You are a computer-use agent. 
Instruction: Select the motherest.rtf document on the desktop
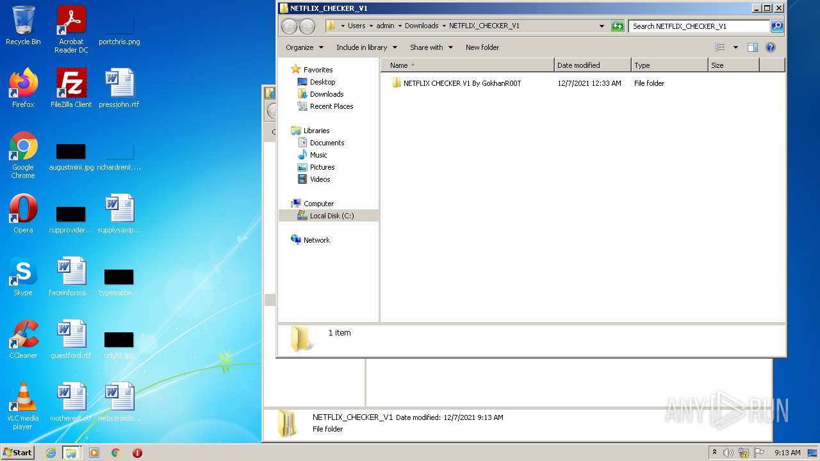point(71,402)
